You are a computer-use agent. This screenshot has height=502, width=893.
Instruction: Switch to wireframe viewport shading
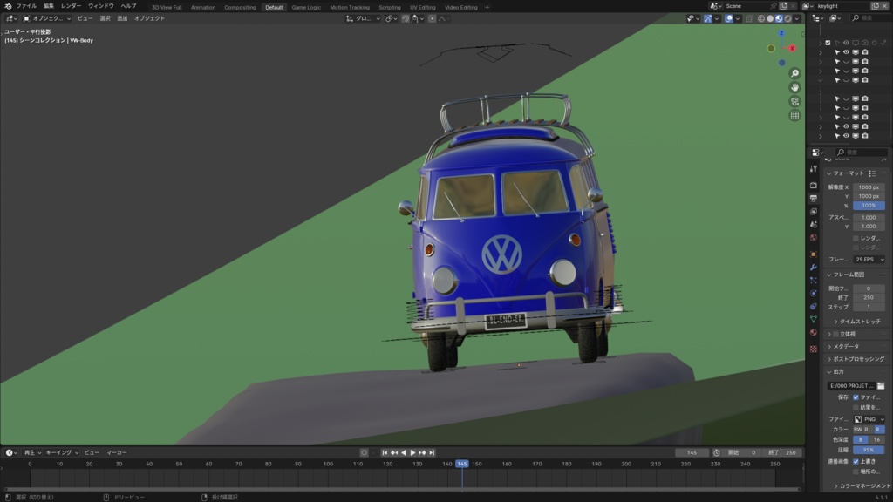tap(760, 19)
